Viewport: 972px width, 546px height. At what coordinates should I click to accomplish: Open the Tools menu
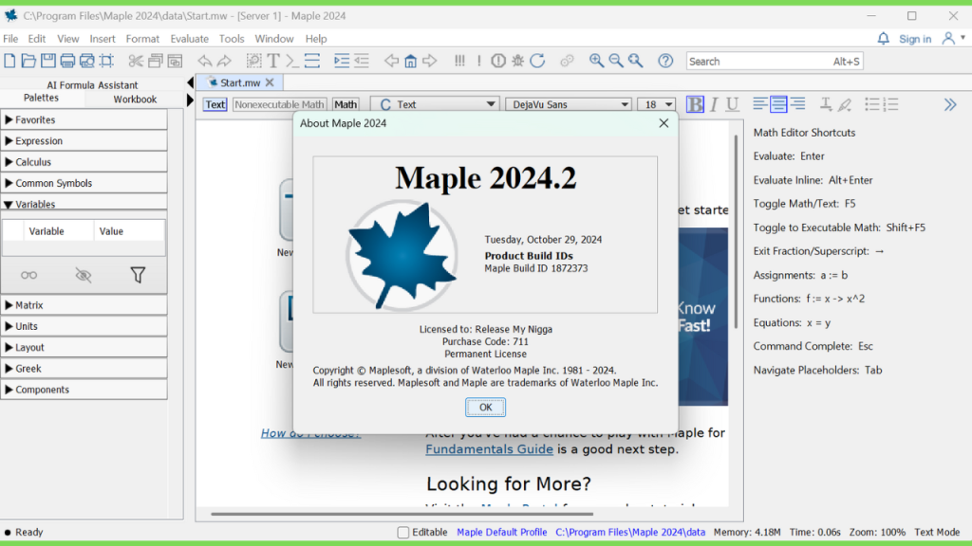(x=232, y=38)
